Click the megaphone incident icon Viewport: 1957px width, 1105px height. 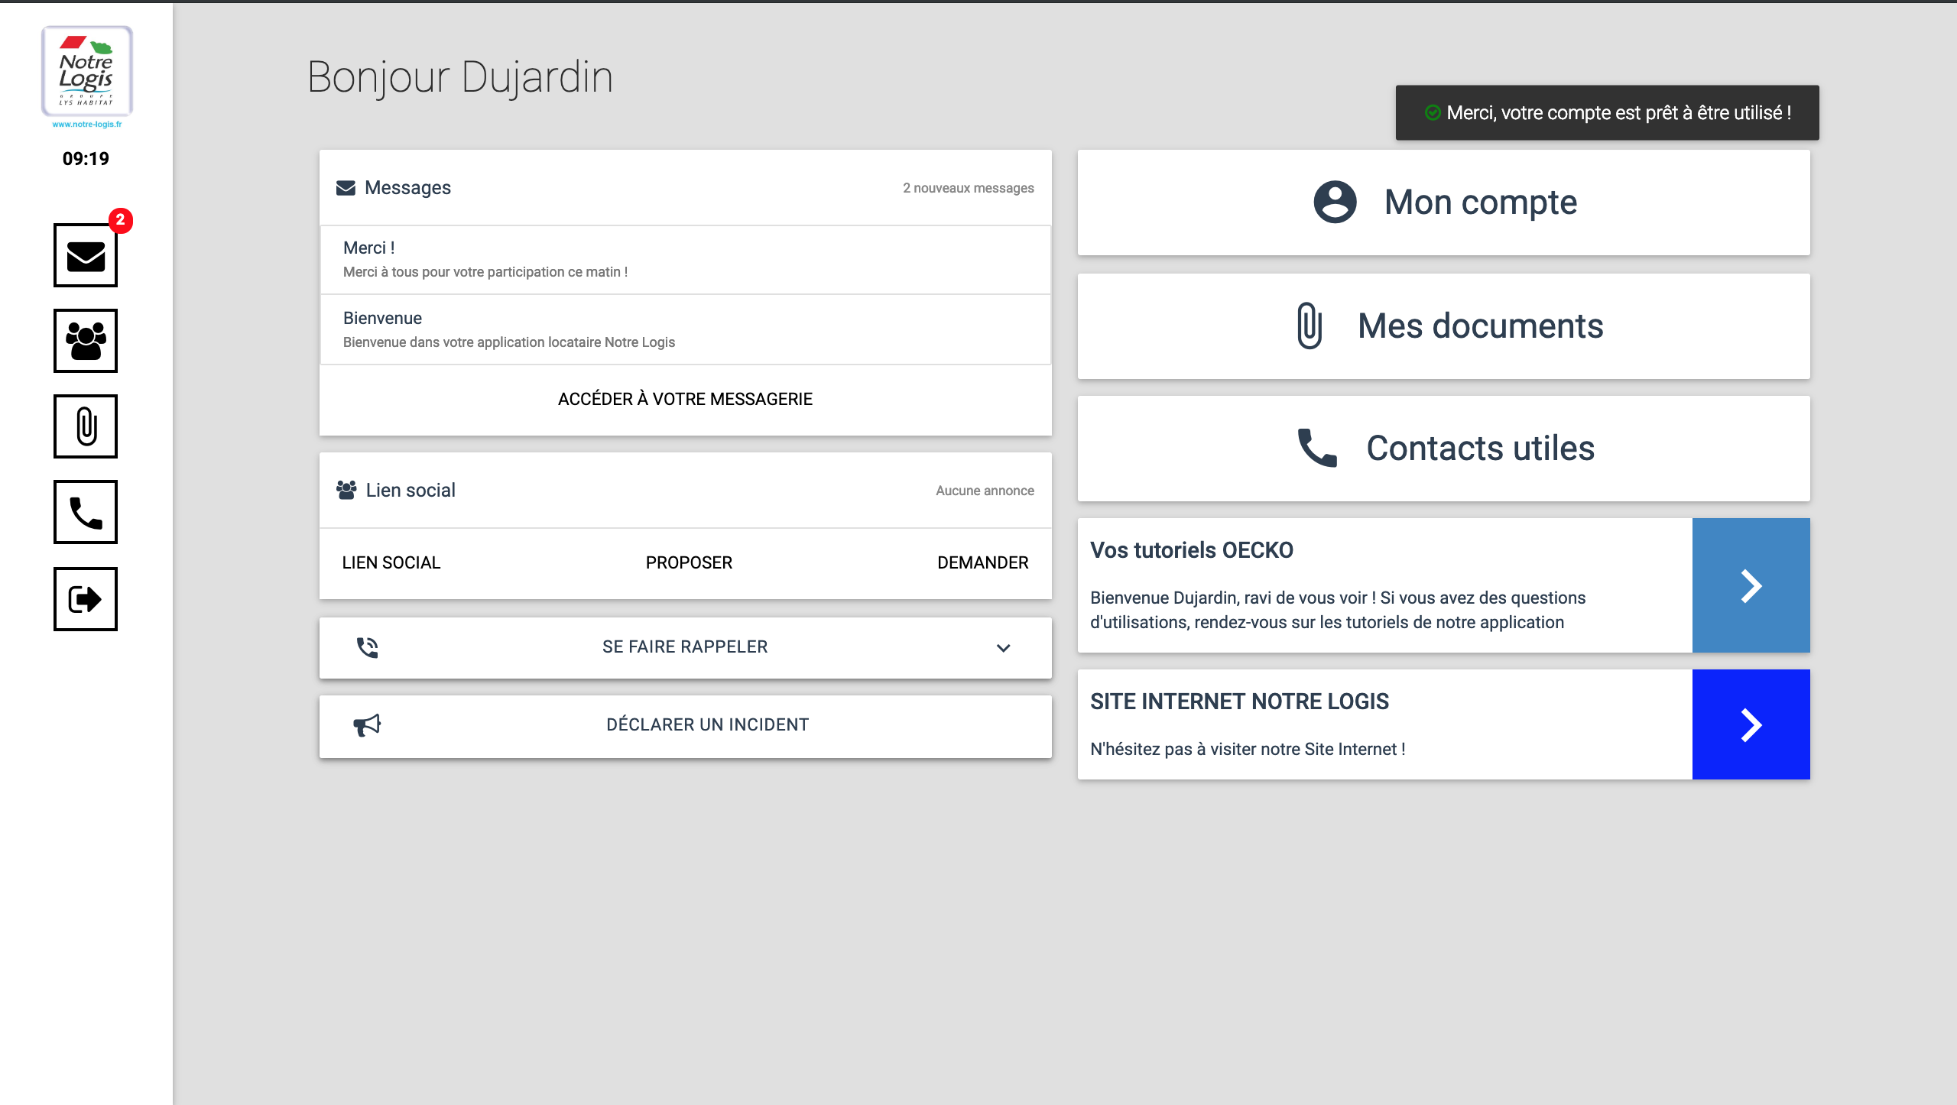click(367, 725)
